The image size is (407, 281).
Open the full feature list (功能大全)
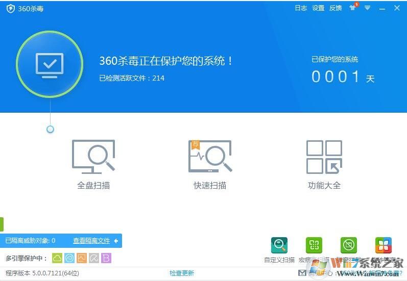pos(324,164)
